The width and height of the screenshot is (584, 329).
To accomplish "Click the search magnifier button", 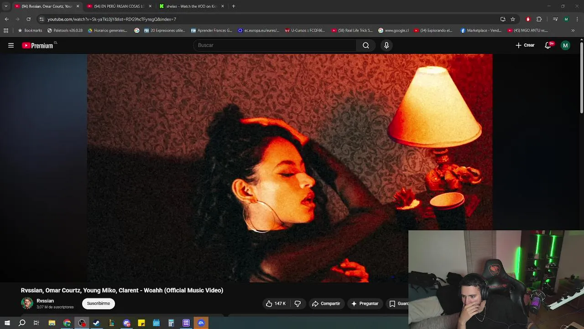I will 366,45.
